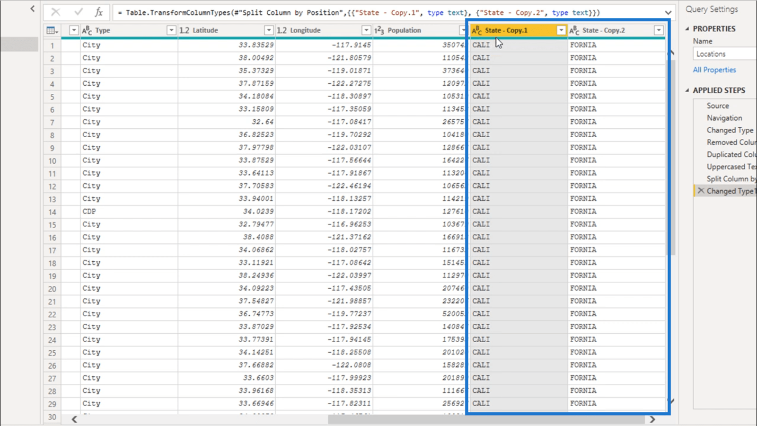Expand the formula bar with the down chevron
The image size is (757, 426).
click(x=668, y=13)
